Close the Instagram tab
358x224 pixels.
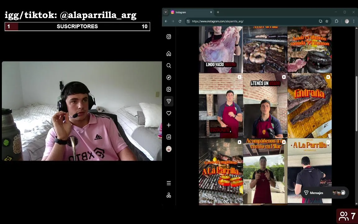pos(211,12)
